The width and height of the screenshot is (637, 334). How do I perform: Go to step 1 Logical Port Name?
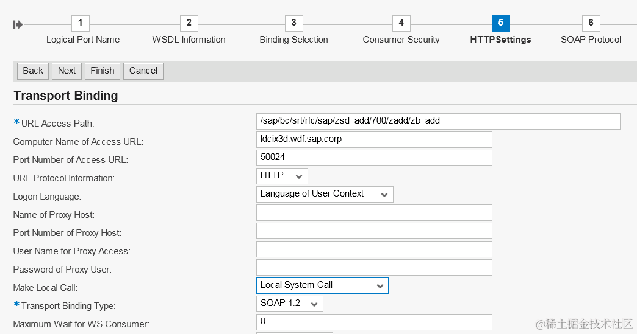click(81, 24)
